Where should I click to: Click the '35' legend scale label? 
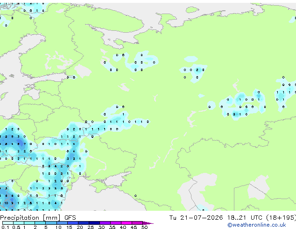point(112,227)
